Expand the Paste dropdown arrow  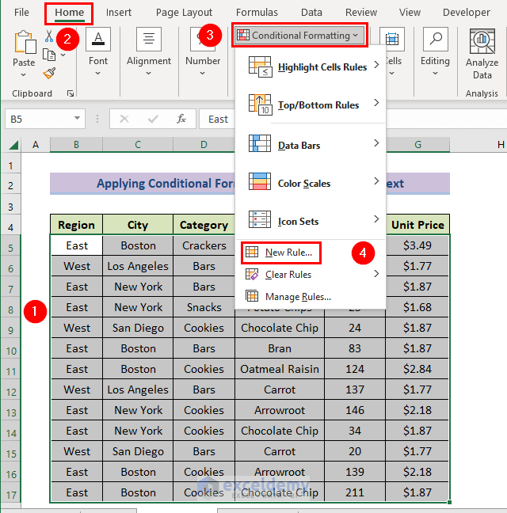(24, 75)
